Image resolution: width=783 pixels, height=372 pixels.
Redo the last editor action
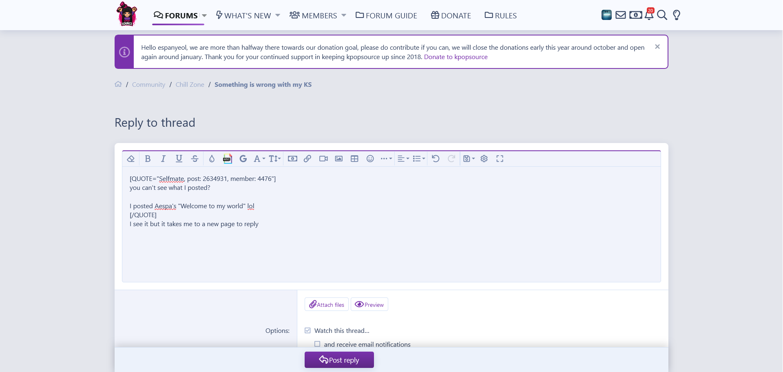click(451, 159)
